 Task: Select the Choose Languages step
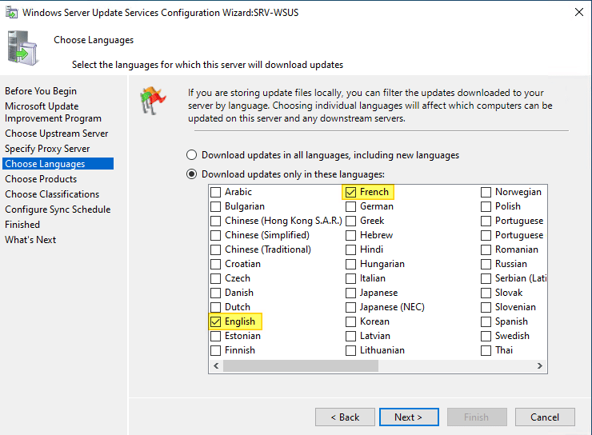pyautogui.click(x=58, y=164)
